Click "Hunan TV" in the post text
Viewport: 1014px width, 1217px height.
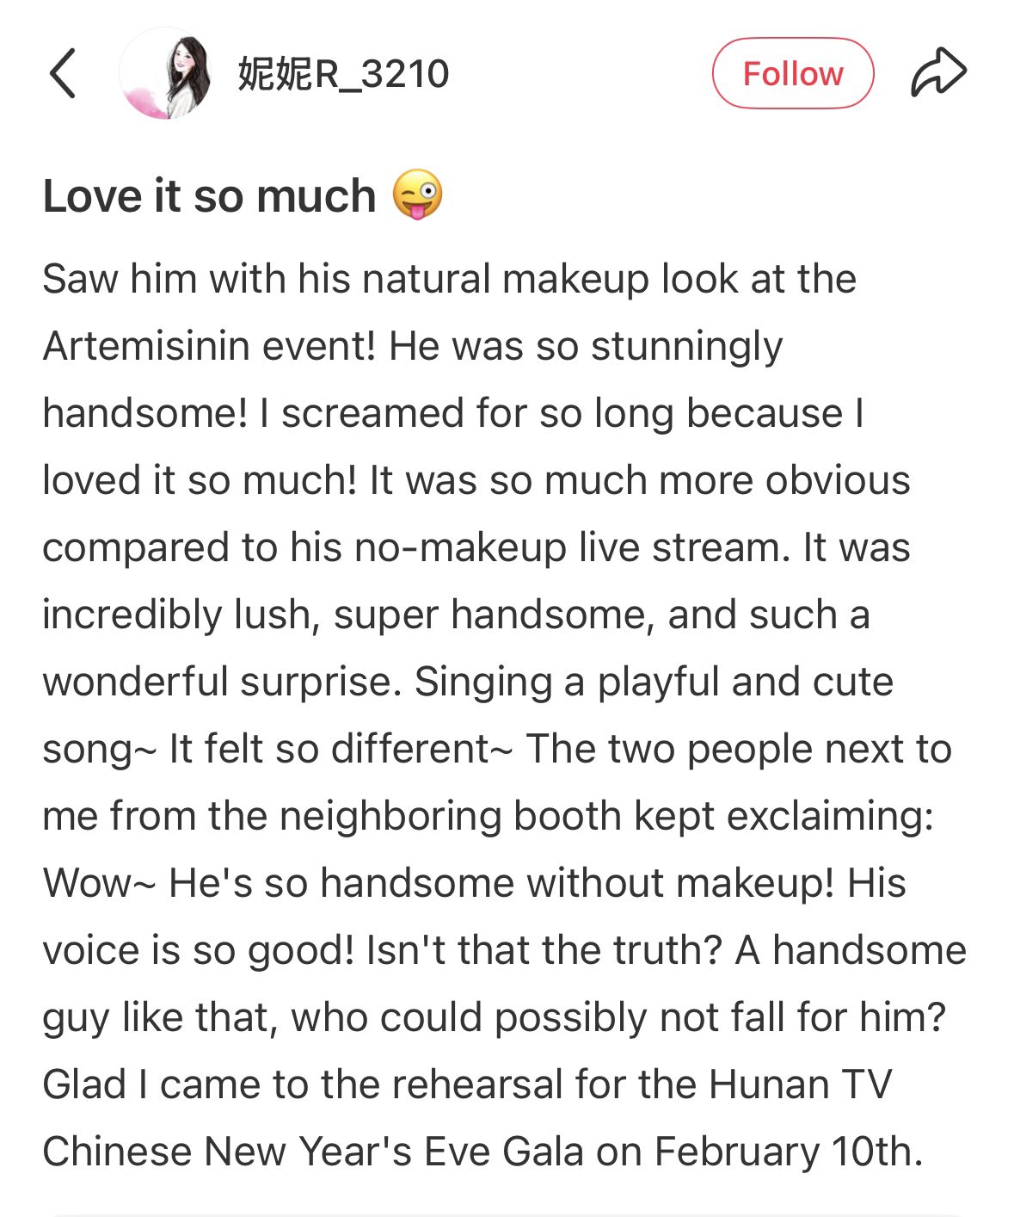800,1084
